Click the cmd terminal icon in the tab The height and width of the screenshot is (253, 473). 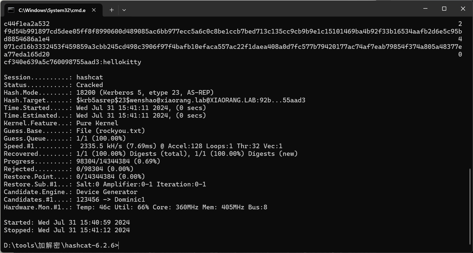click(11, 10)
